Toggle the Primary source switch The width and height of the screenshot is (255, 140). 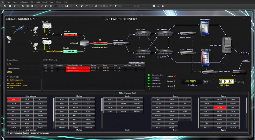(175, 76)
